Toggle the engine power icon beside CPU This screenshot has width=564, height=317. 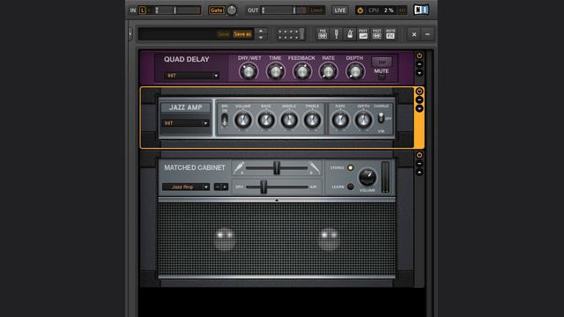[360, 11]
